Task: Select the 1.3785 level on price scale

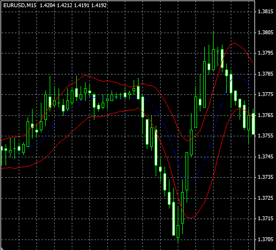Action: [x=266, y=74]
